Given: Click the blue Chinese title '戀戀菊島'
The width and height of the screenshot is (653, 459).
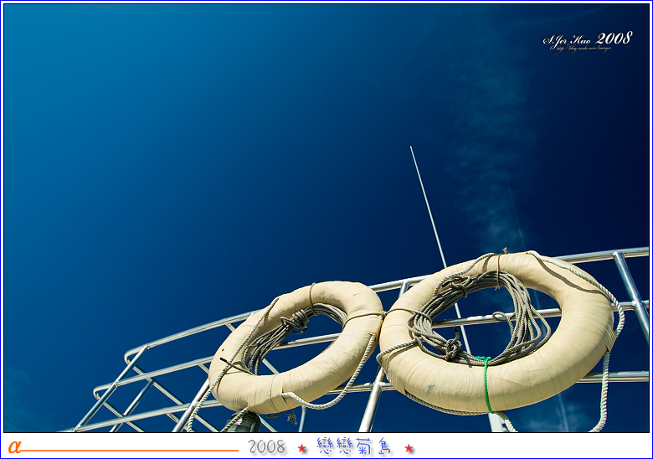Looking at the screenshot, I should 355,446.
